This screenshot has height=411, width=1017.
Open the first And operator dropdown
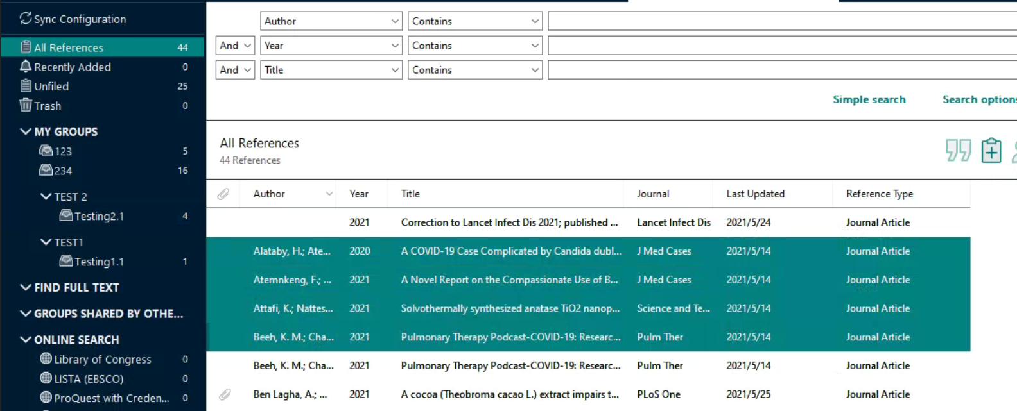click(235, 46)
